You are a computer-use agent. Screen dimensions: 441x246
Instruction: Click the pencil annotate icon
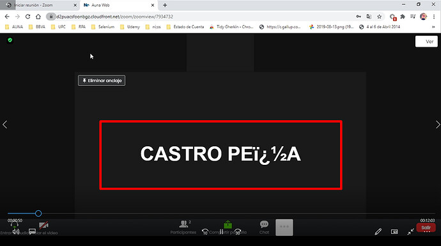coord(378,231)
